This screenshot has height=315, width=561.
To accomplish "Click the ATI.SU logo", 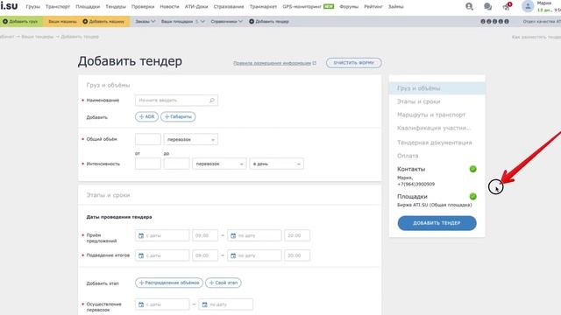I will pyautogui.click(x=9, y=6).
